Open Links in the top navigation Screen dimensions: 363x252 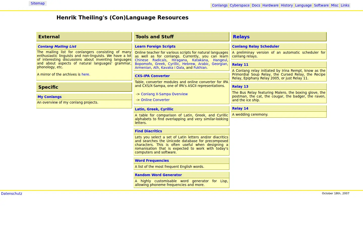click(345, 5)
